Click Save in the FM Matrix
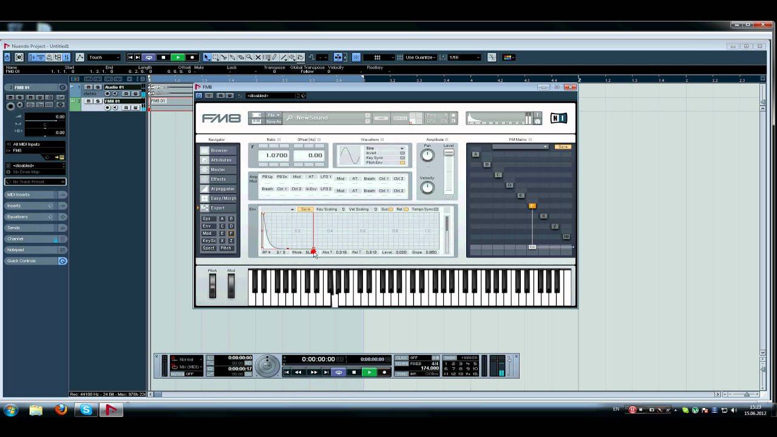Screen dimensions: 777x437 click(x=563, y=147)
